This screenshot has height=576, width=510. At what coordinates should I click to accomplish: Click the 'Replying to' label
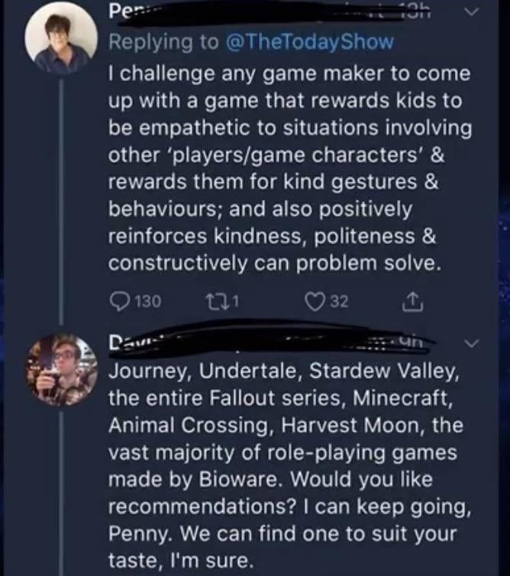(163, 41)
